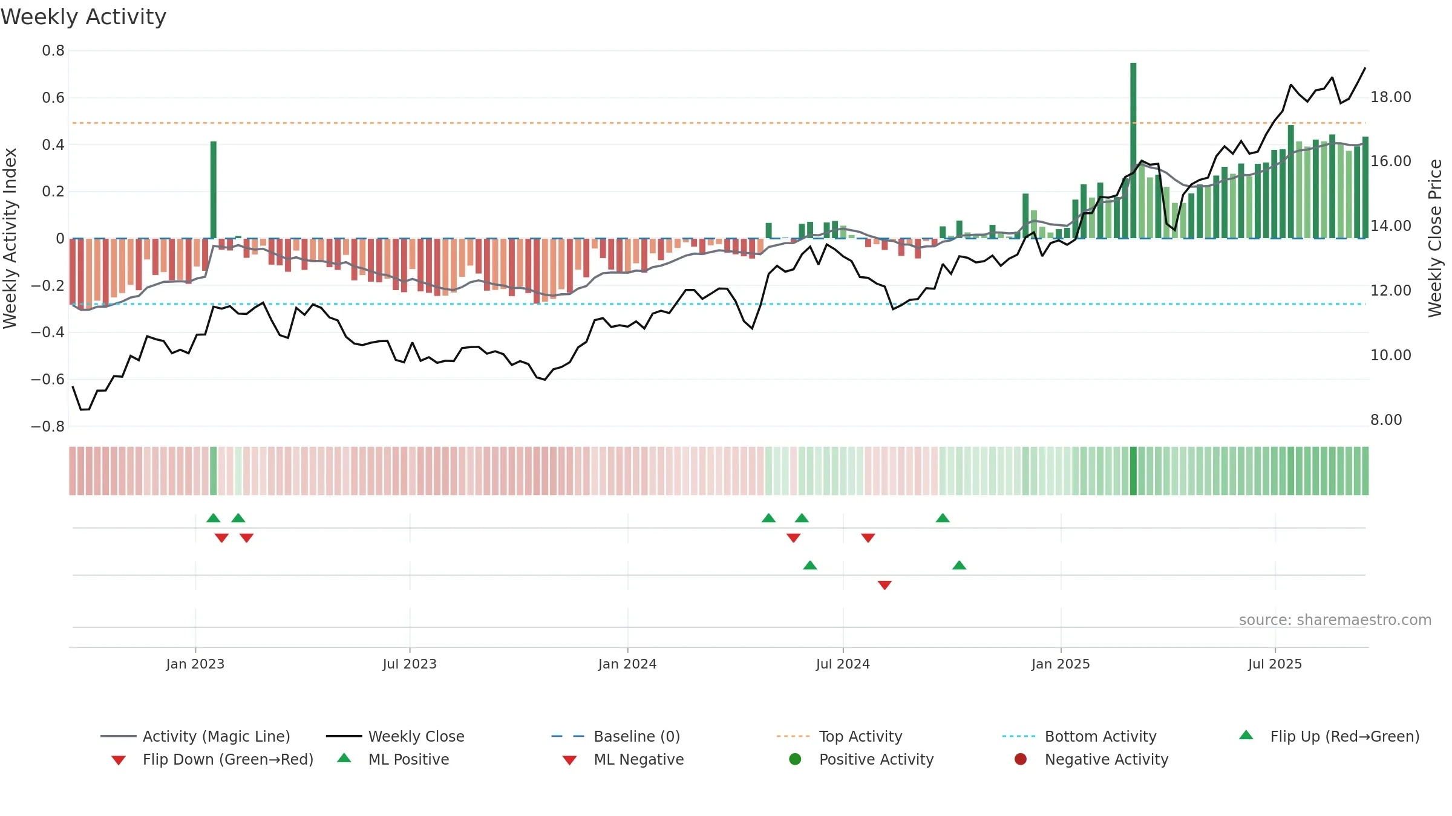The width and height of the screenshot is (1452, 816).
Task: Click the Weekly Activity chart title
Action: [83, 17]
